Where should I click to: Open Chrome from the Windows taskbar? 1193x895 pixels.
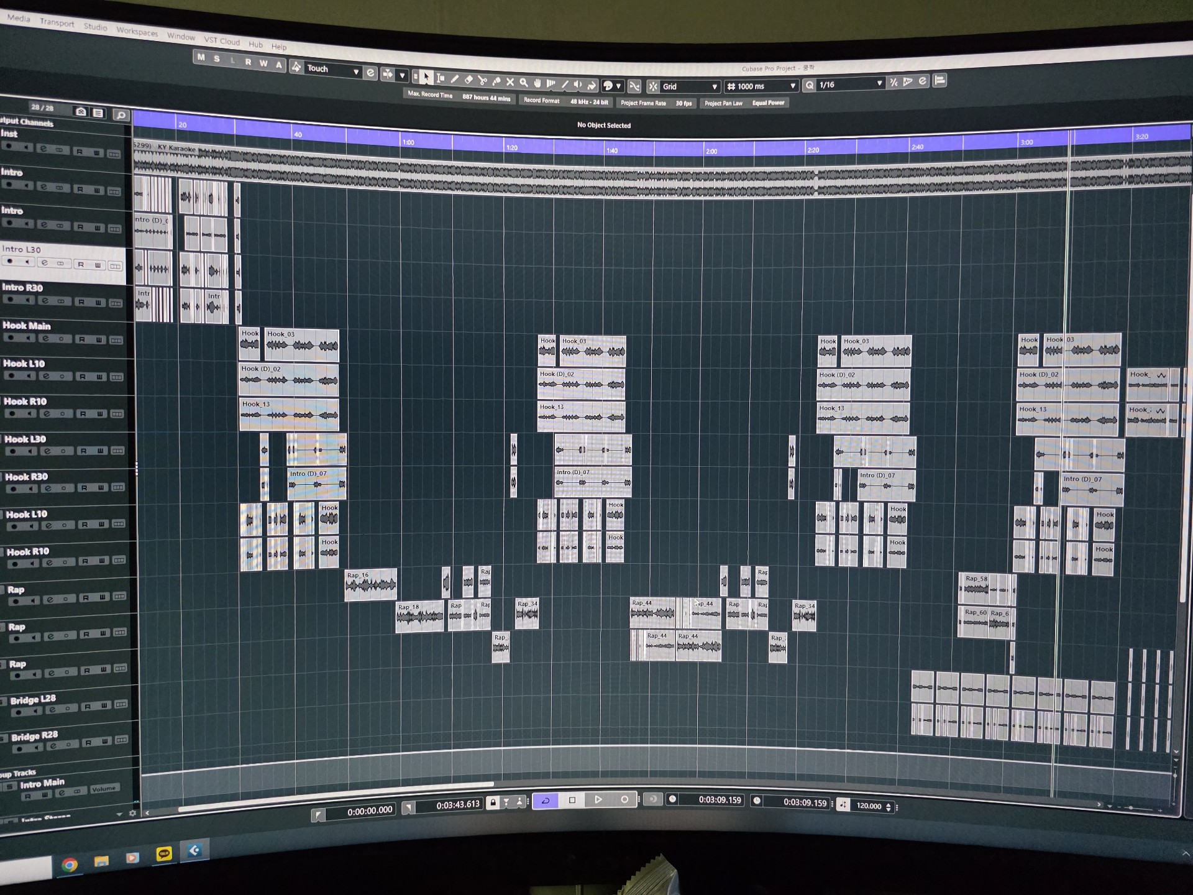click(x=70, y=865)
